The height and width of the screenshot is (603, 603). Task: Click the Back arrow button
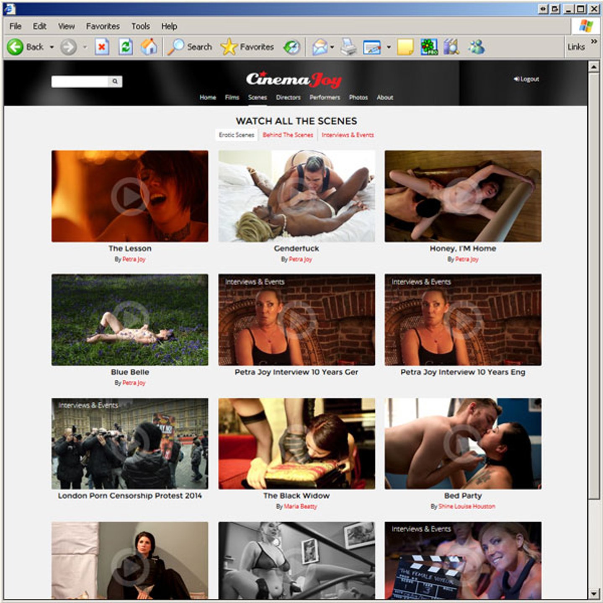point(16,47)
